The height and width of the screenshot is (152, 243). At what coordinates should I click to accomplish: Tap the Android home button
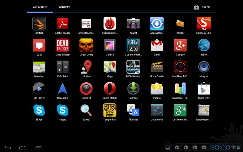(x=23, y=148)
